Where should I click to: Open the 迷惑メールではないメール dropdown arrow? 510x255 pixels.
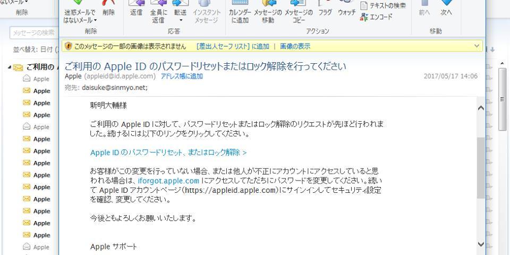tap(95, 20)
